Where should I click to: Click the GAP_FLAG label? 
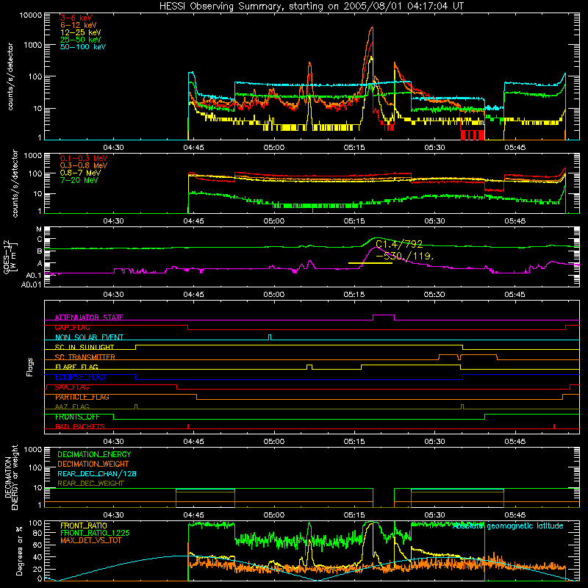click(x=72, y=327)
